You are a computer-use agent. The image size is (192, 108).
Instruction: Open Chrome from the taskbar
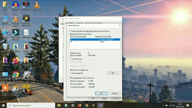86,105
